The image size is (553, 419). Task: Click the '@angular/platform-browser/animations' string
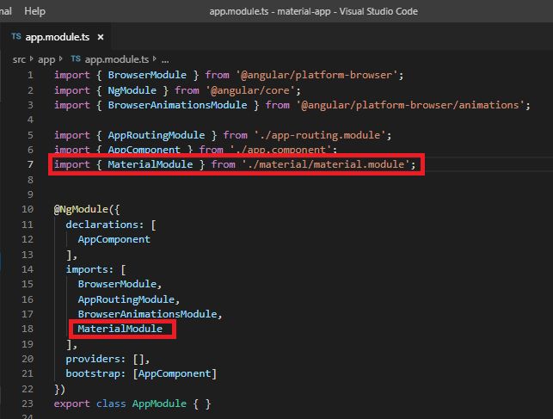(410, 105)
